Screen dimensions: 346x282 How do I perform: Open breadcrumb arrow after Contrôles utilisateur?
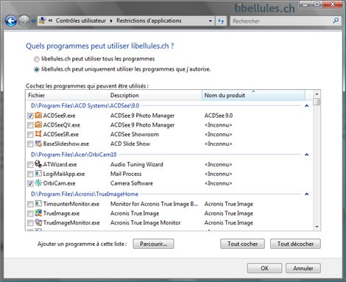pos(111,21)
